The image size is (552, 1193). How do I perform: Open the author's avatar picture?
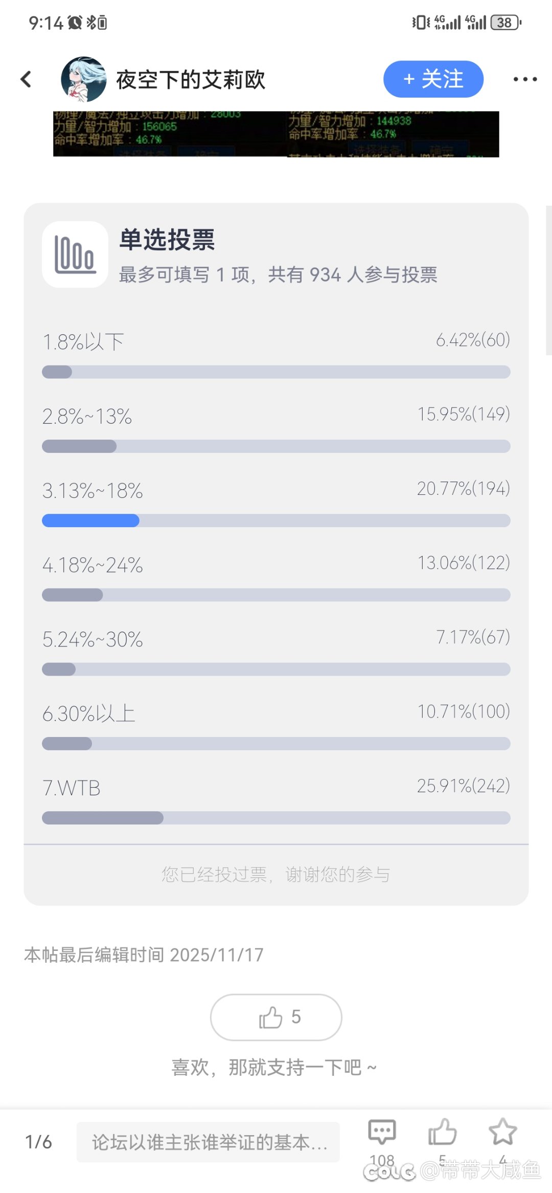tap(83, 79)
